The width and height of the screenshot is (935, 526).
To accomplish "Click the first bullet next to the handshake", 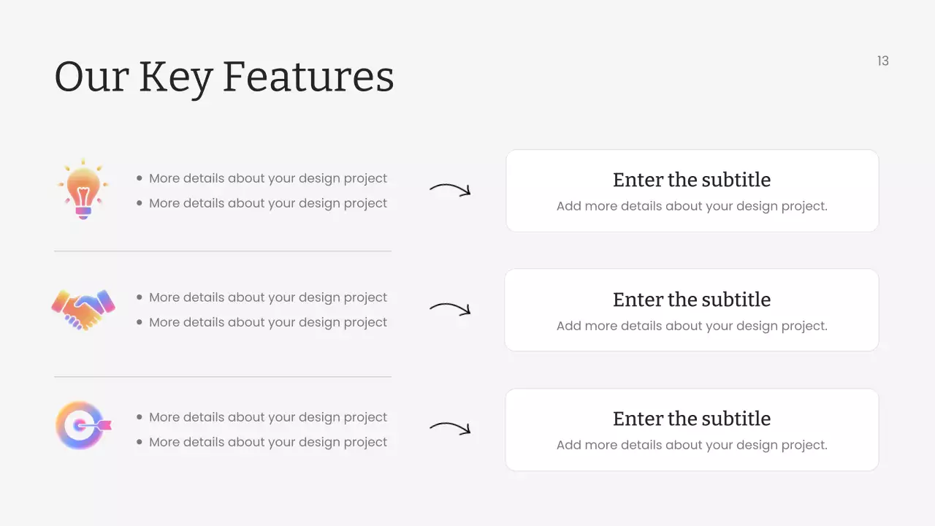I will 268,297.
